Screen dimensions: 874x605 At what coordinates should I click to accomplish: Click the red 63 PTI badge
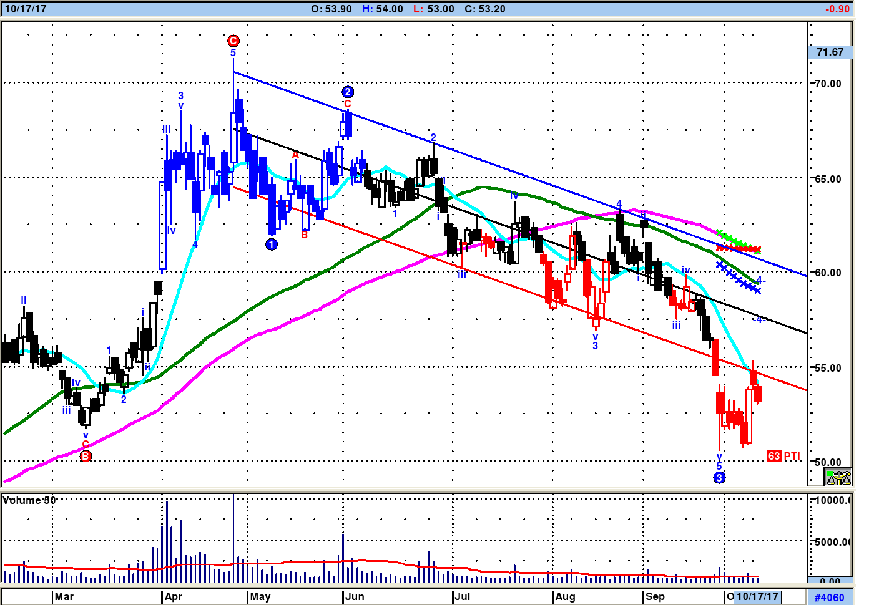point(774,456)
